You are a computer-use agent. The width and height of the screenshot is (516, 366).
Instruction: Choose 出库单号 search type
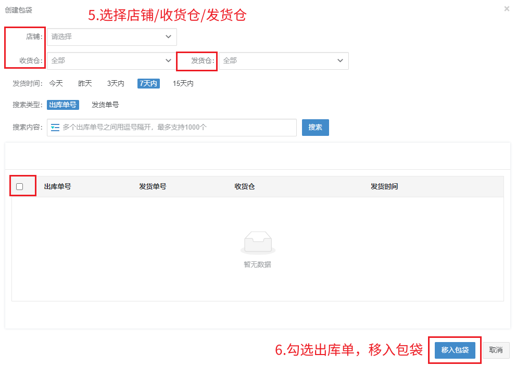click(63, 105)
